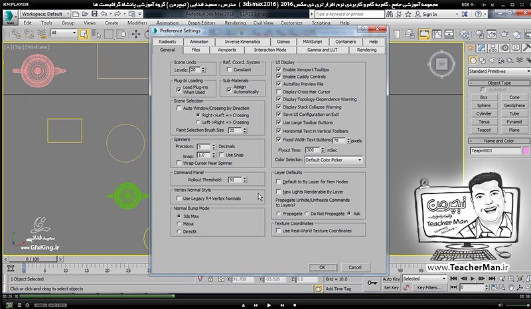The image size is (531, 309).
Task: Open the Selected key filter dropdown
Action: point(425,279)
